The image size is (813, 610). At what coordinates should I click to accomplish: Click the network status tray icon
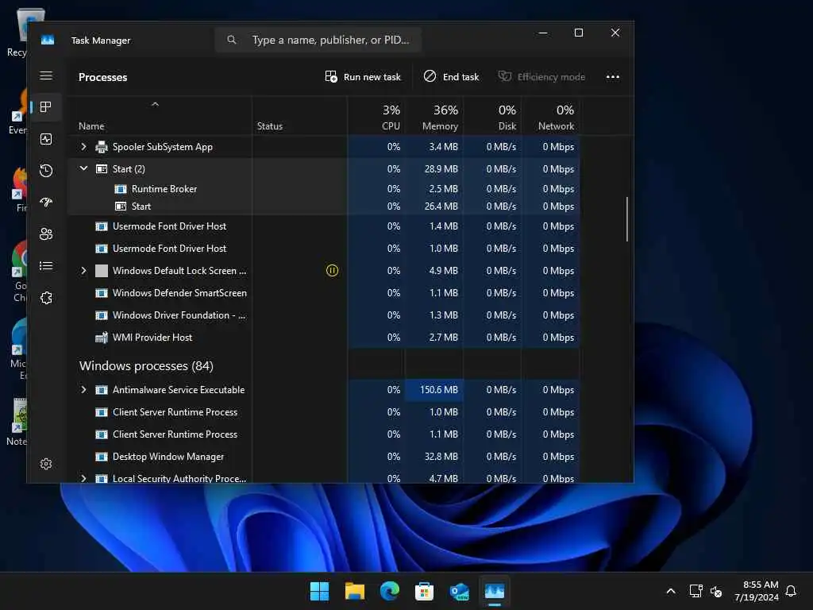click(695, 591)
